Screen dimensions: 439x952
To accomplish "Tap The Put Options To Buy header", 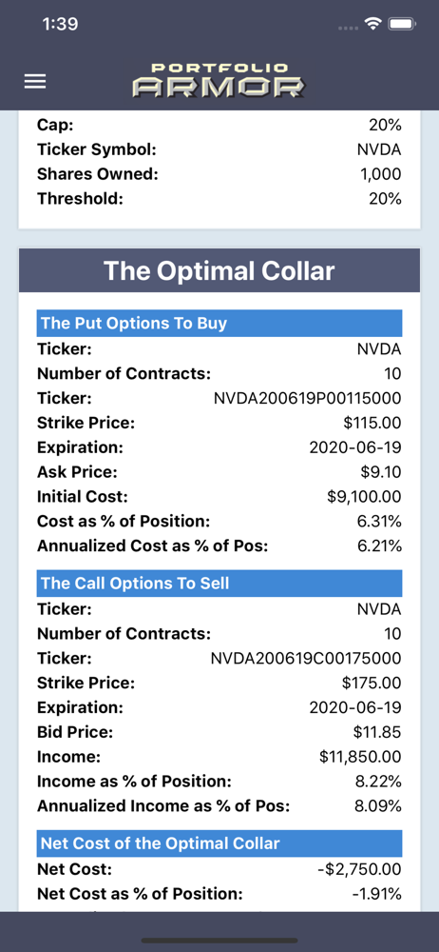I will pos(219,323).
